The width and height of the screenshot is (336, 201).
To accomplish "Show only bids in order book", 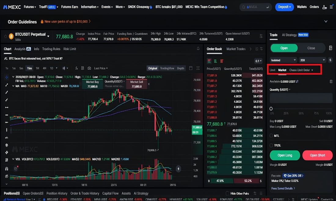I will coord(215,61).
